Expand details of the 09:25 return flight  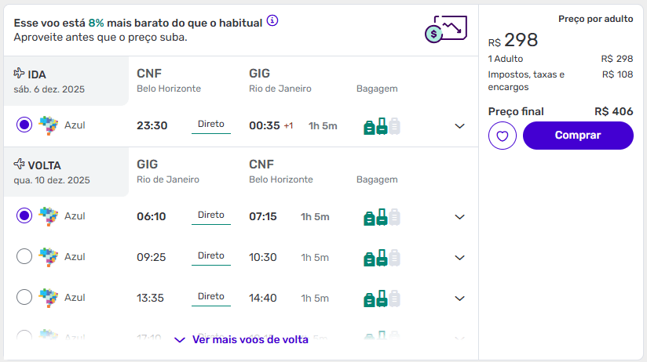coord(460,257)
